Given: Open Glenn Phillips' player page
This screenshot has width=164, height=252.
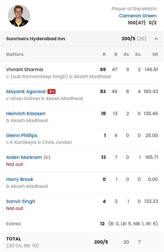Looking at the screenshot, I should coord(22,135).
